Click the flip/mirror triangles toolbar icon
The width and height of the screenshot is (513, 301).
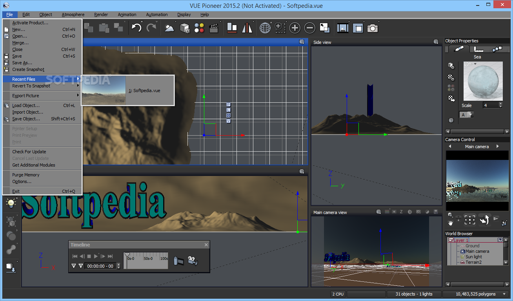(x=247, y=28)
